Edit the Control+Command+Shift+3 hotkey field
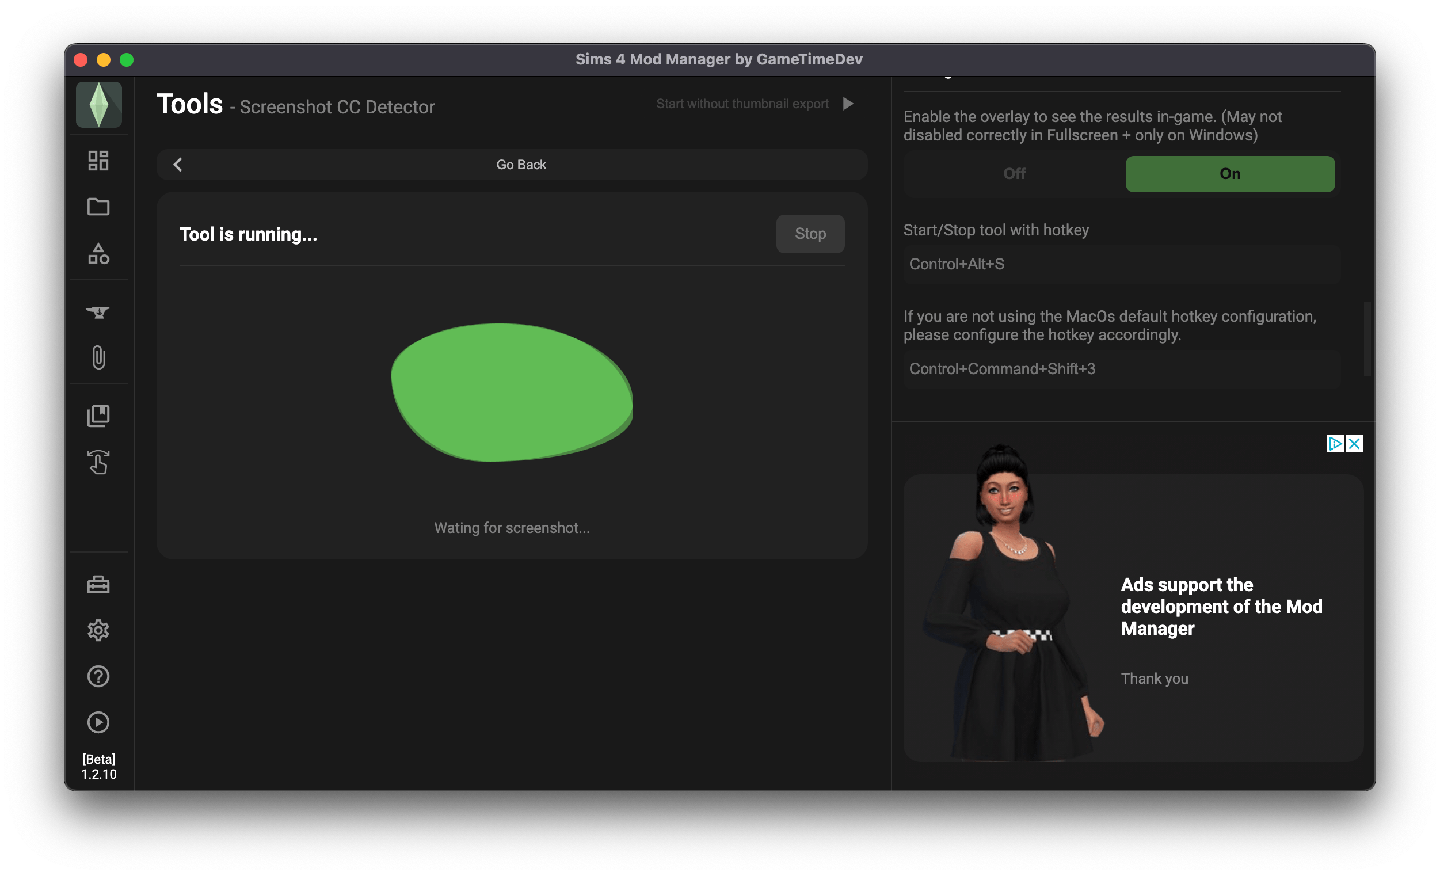1440x876 pixels. [x=1122, y=370]
